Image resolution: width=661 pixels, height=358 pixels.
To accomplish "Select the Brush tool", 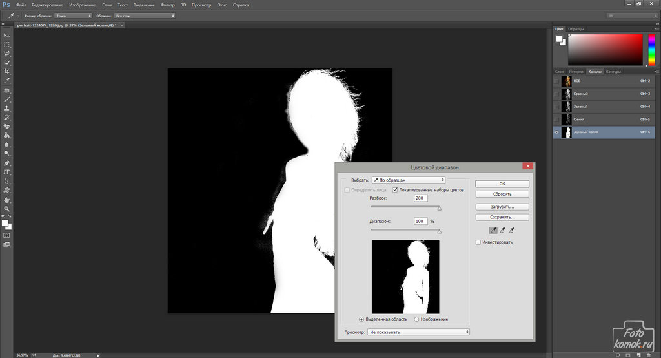I will point(6,100).
